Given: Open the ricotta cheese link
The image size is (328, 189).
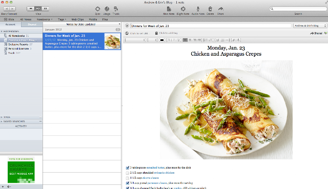Looking at the screenshot, I should click(151, 178).
